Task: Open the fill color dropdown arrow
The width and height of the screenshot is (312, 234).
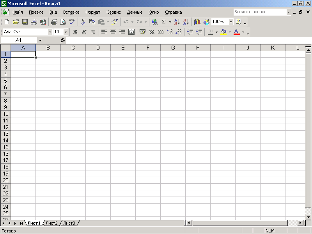Action: 230,32
